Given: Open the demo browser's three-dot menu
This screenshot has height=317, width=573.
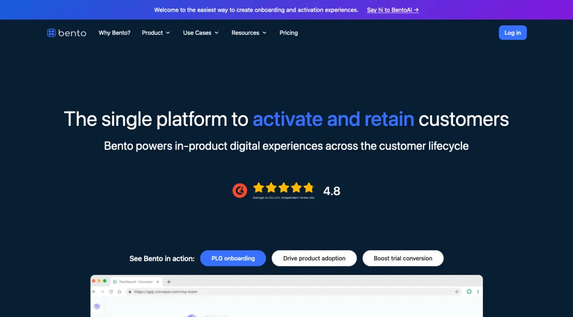Looking at the screenshot, I should pos(478,292).
